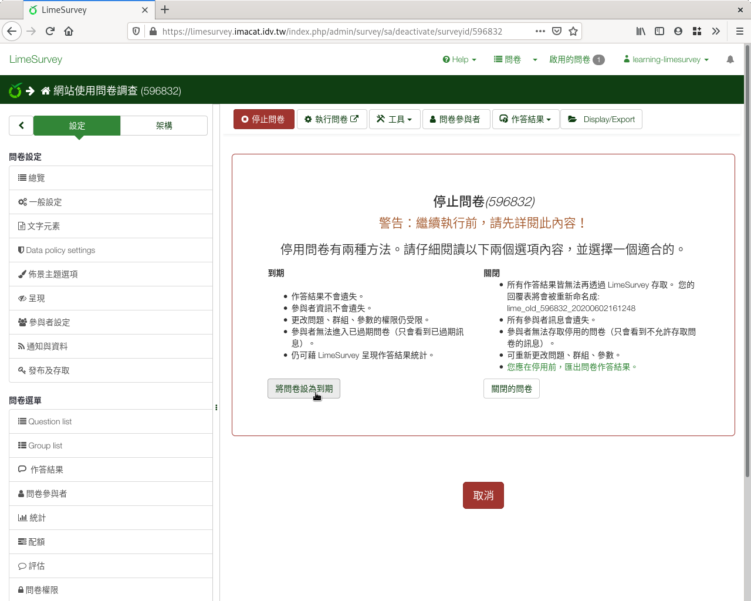Viewport: 751px width, 601px height.
Task: Click the home icon in survey breadcrumb
Action: click(46, 90)
